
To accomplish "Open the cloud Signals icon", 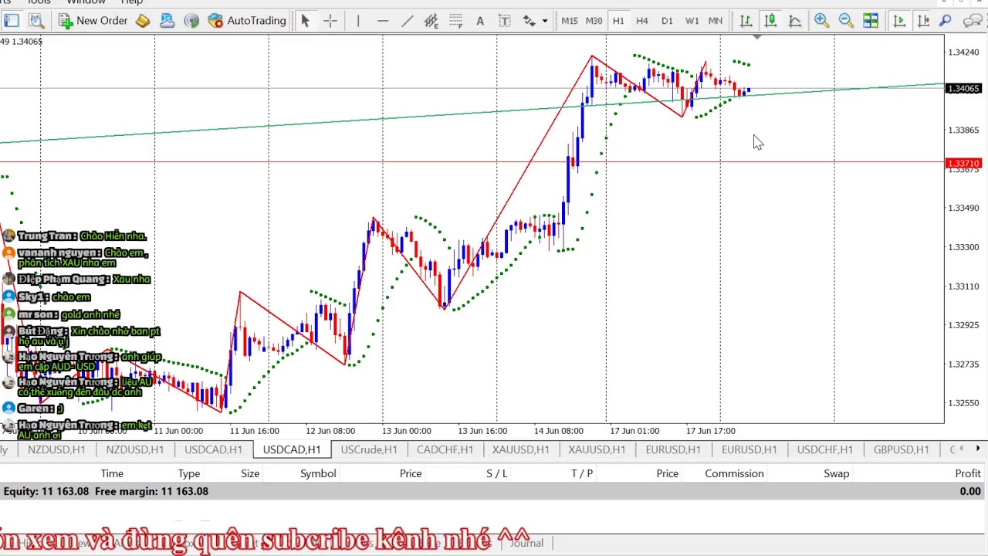I will pos(167,21).
